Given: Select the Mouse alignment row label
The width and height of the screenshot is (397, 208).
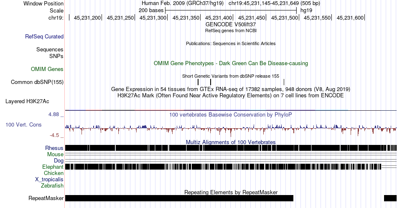Looking at the screenshot, I should click(x=56, y=155).
